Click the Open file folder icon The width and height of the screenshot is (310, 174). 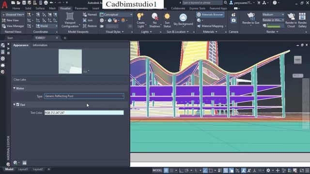18,2
